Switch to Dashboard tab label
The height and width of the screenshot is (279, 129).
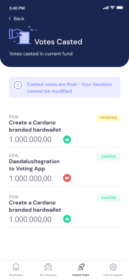pyautogui.click(x=16, y=275)
